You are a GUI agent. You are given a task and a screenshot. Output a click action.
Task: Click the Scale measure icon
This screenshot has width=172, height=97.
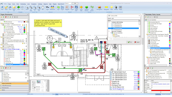pyautogui.click(x=47, y=7)
